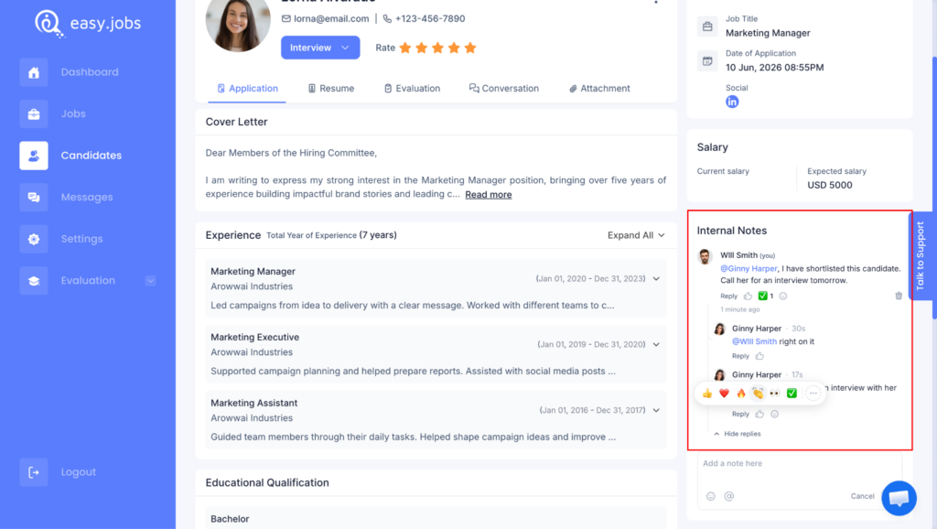Toggle the green check reaction count on Will's note
The width and height of the screenshot is (937, 529).
(766, 296)
